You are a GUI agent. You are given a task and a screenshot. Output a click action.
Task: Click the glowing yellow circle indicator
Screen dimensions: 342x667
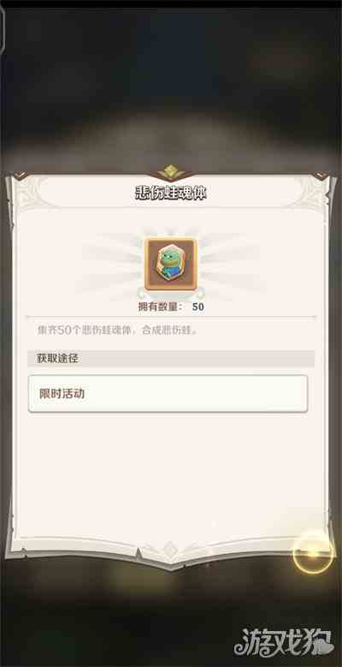(x=314, y=552)
